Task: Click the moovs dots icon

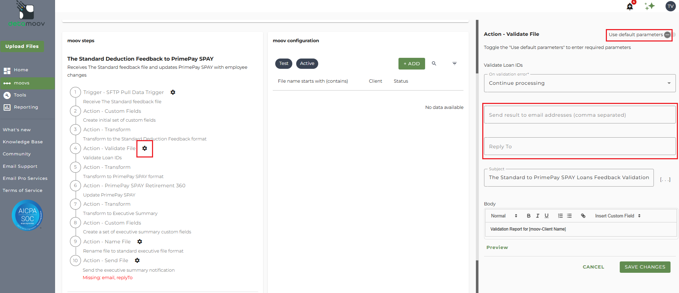Action: click(7, 83)
